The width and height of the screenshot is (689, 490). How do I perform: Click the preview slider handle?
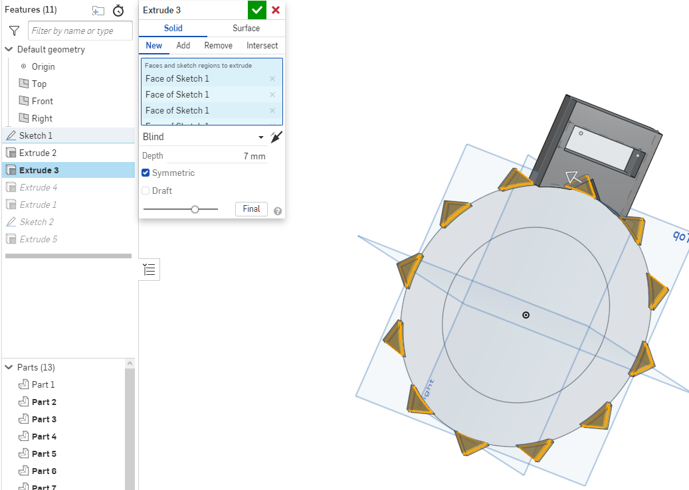pos(195,209)
